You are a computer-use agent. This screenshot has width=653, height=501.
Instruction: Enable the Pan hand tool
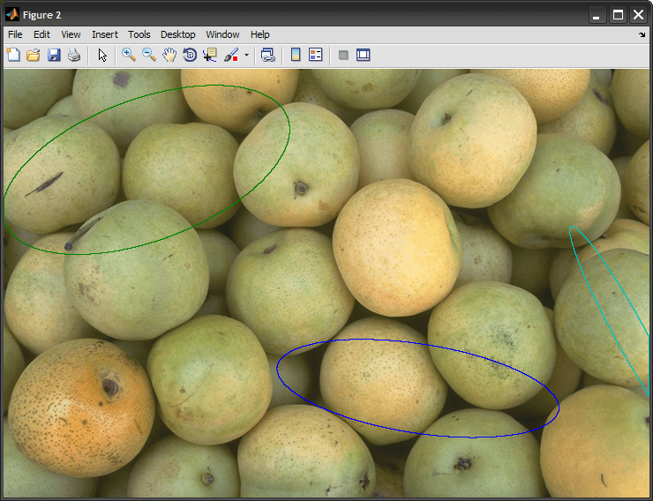click(169, 55)
